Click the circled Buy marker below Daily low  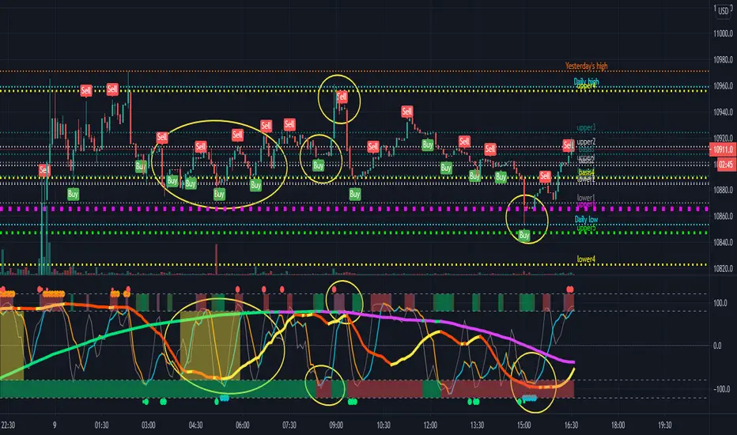524,235
